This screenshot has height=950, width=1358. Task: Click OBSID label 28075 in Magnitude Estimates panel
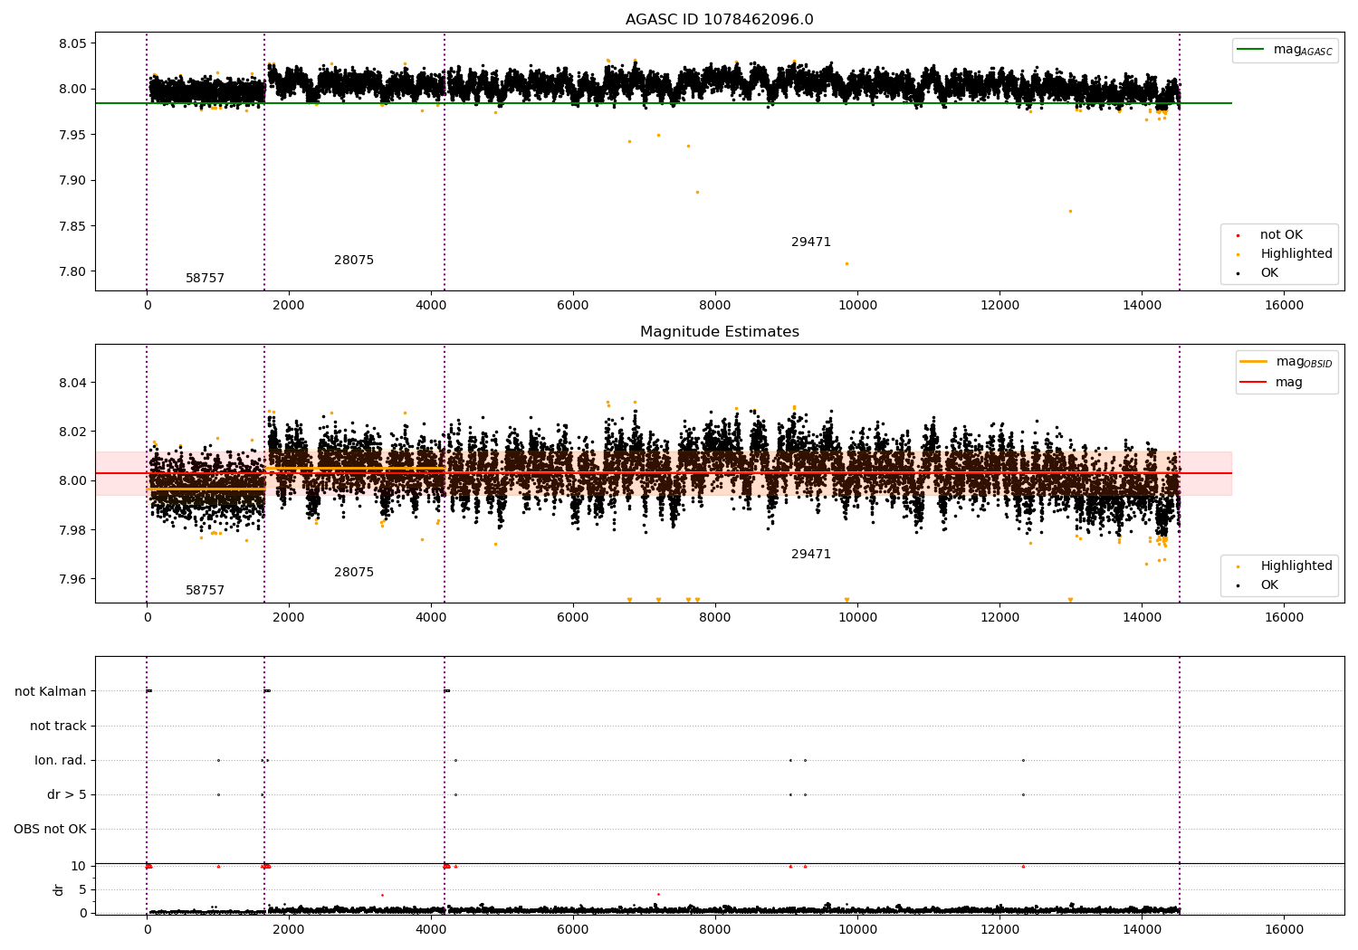point(354,573)
